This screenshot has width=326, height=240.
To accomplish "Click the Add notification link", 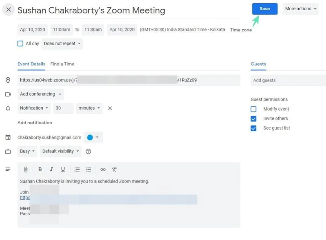I will (35, 123).
